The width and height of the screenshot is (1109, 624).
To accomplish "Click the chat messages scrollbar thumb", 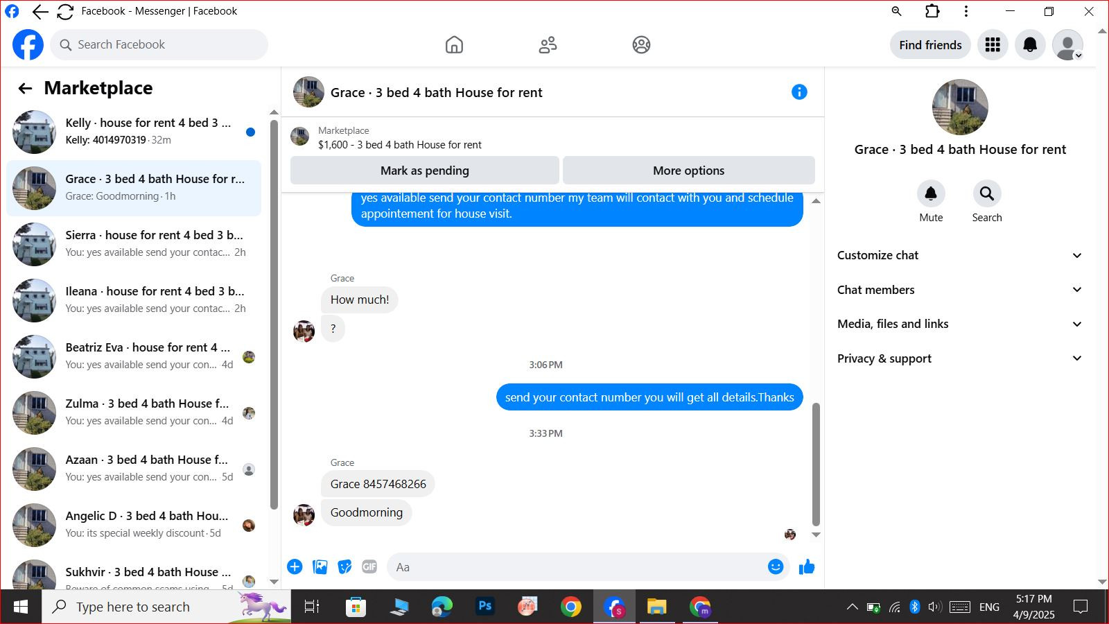I will (816, 465).
